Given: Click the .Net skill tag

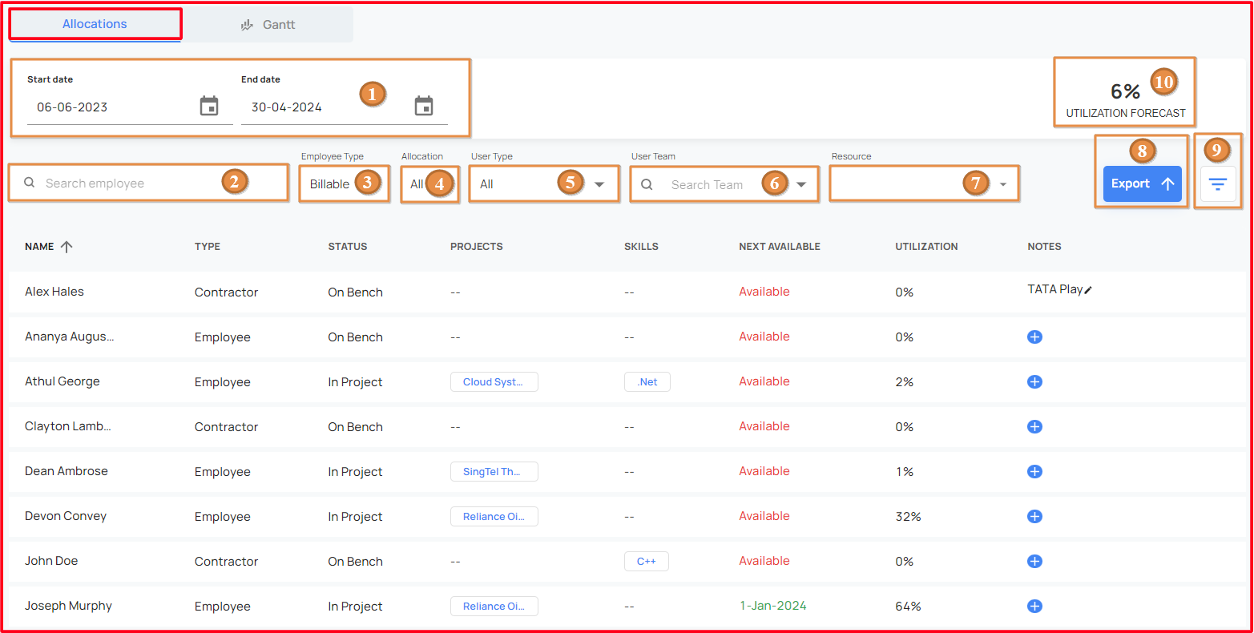Looking at the screenshot, I should pos(647,382).
